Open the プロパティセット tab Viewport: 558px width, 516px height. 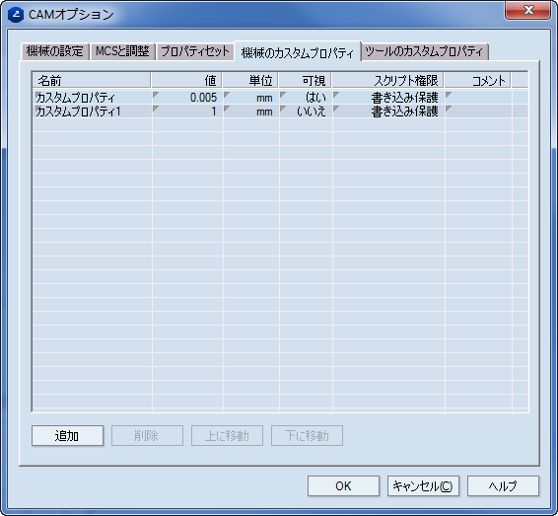point(195,51)
